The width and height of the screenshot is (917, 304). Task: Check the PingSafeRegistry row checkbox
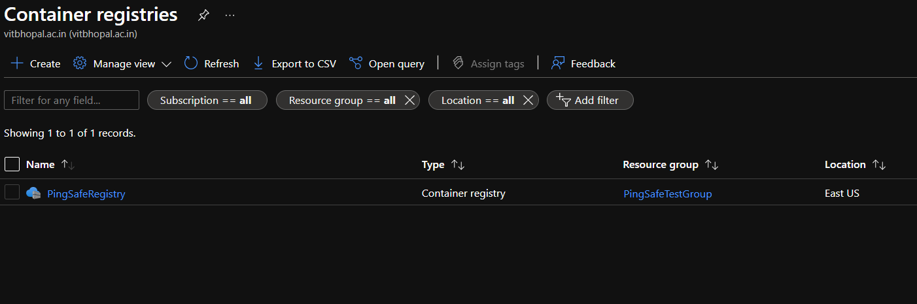click(x=12, y=193)
